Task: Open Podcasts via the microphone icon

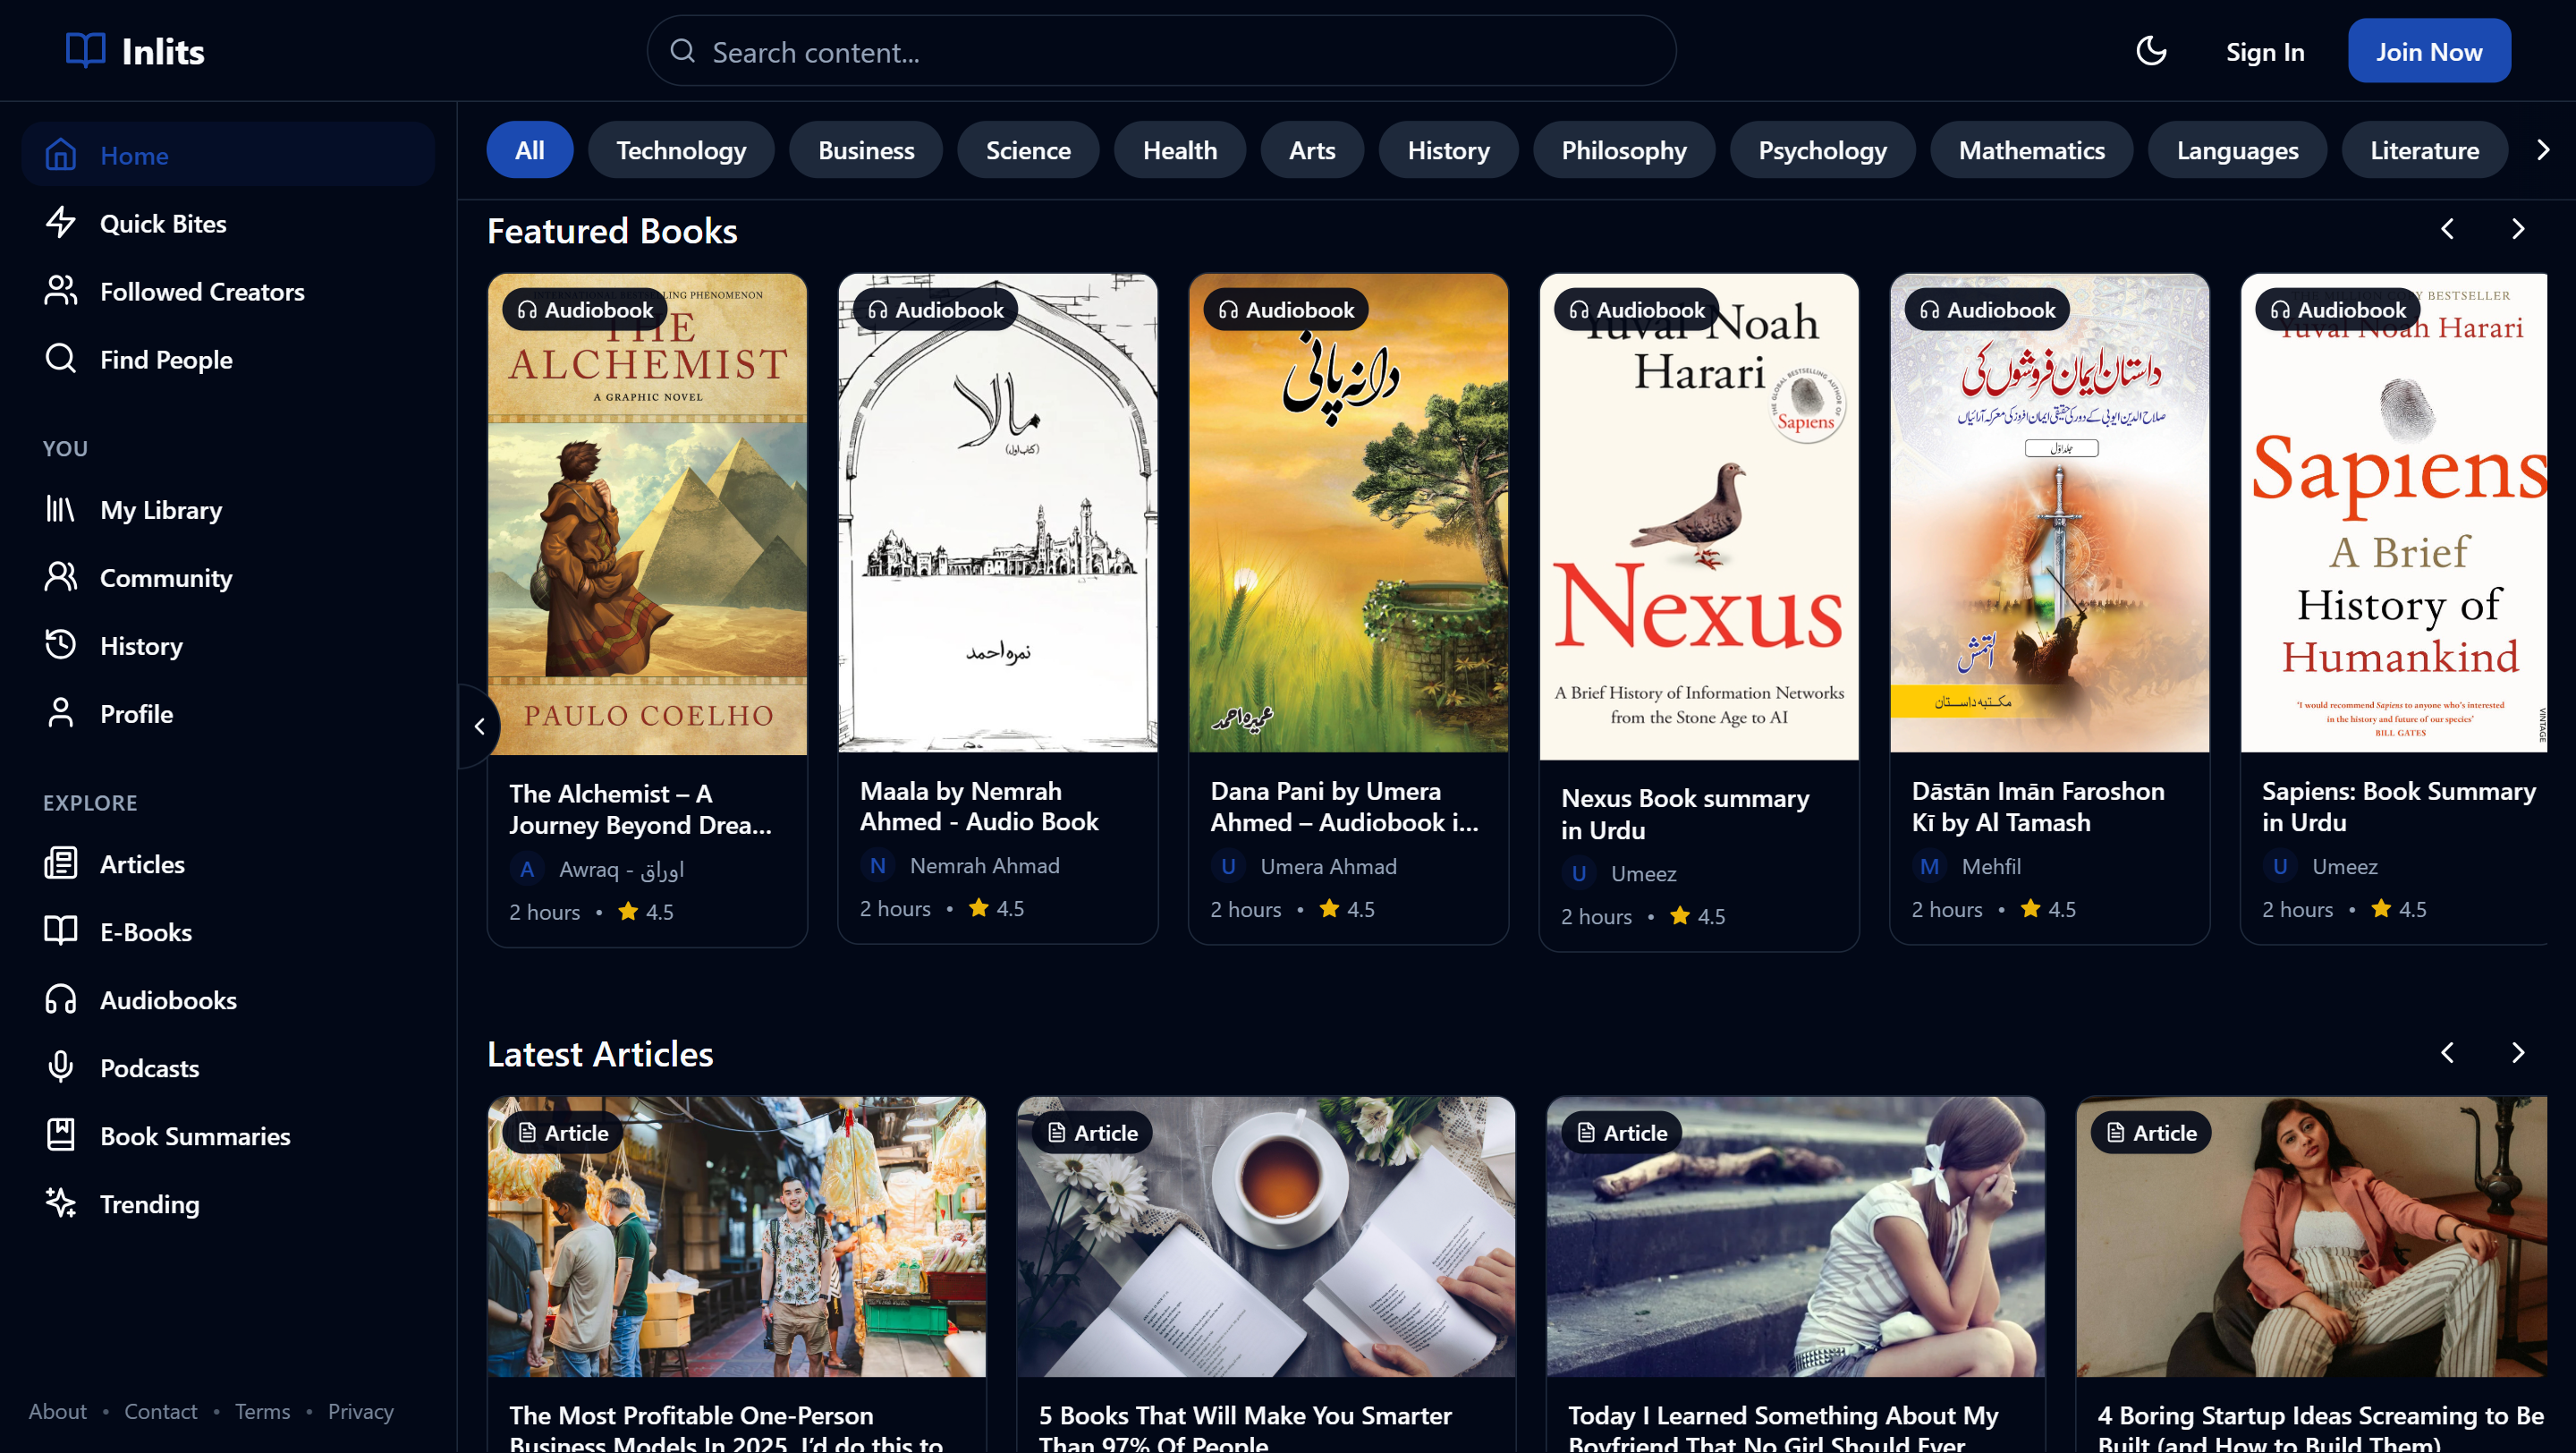Action: pyautogui.click(x=61, y=1068)
